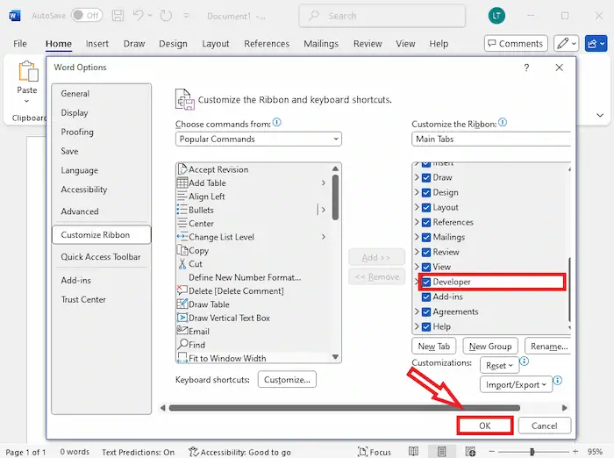Pick the Email command from the list
This screenshot has width=614, height=458.
click(198, 332)
